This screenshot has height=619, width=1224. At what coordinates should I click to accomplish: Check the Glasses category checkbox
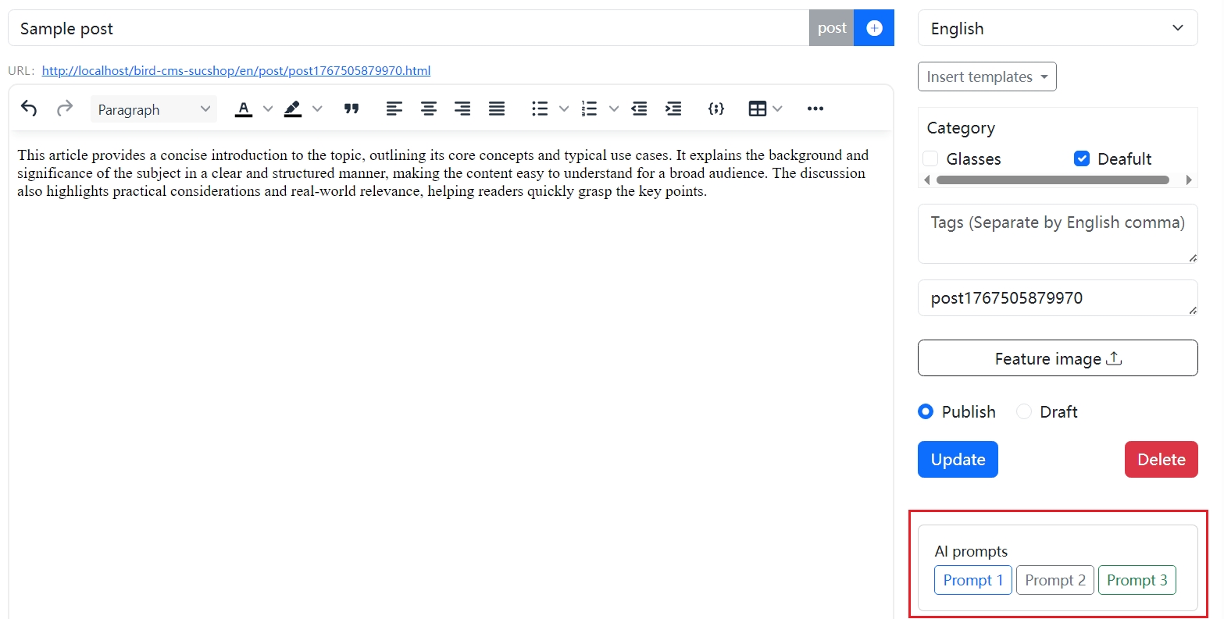[x=930, y=158]
